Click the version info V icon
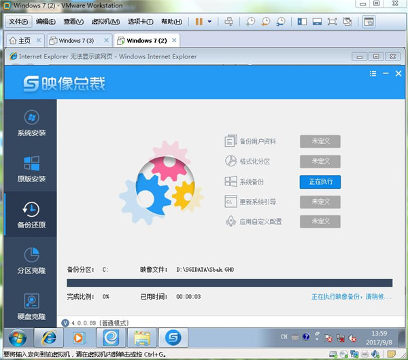 coord(65,323)
